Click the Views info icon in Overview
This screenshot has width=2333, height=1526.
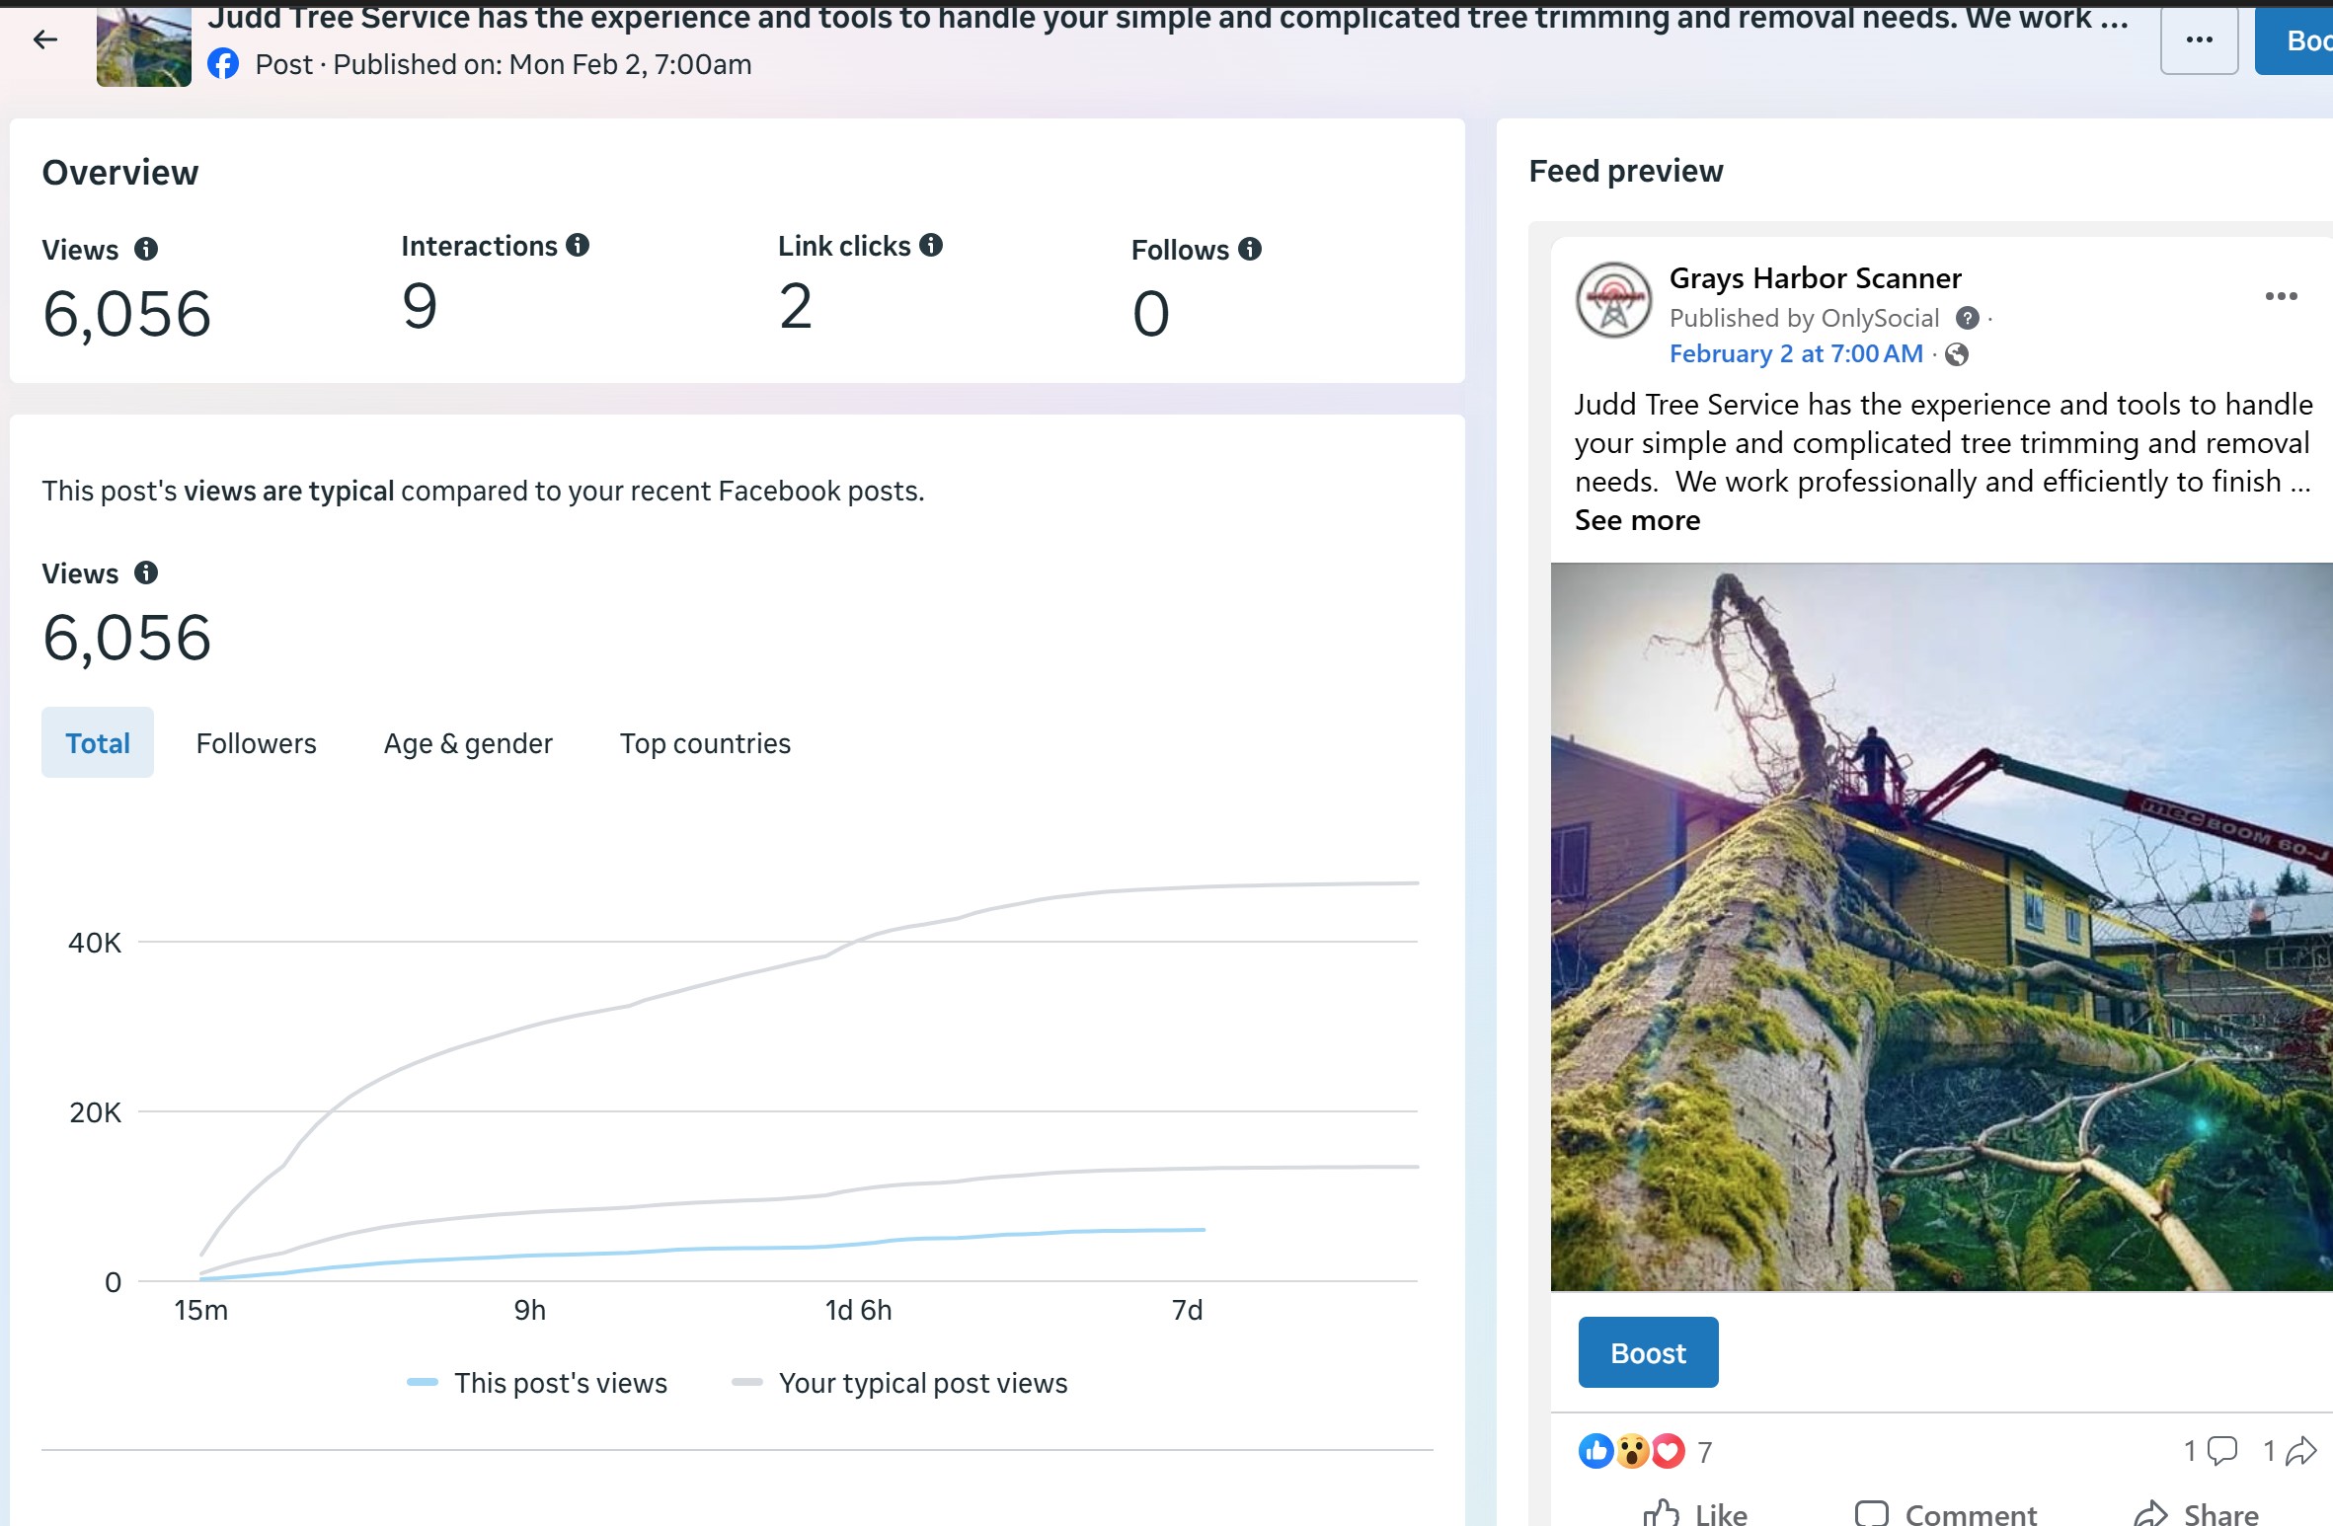pos(146,249)
